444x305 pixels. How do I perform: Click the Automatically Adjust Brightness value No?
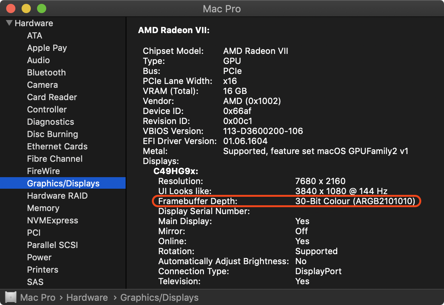pos(301,261)
